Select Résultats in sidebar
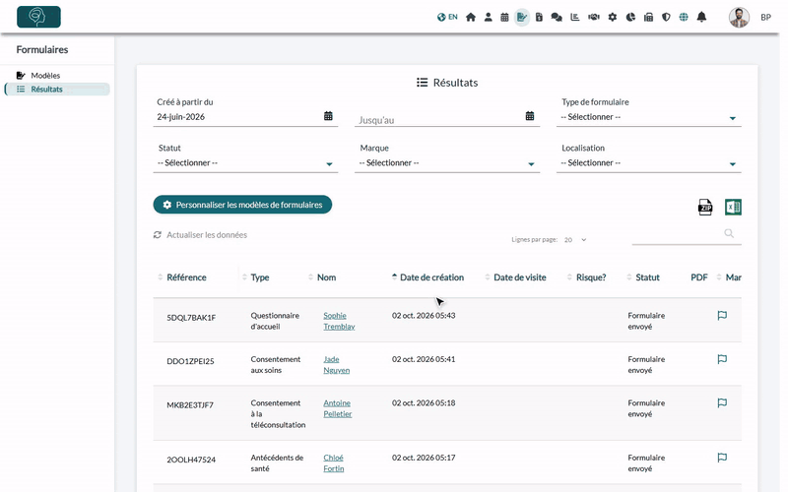The height and width of the screenshot is (492, 788). 46,90
